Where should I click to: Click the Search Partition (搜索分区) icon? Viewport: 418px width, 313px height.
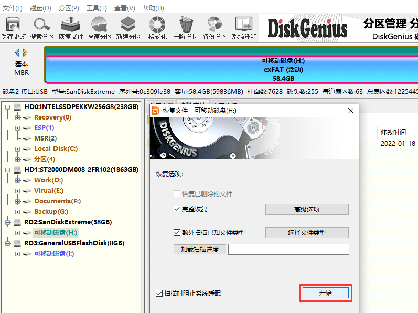coord(42,28)
